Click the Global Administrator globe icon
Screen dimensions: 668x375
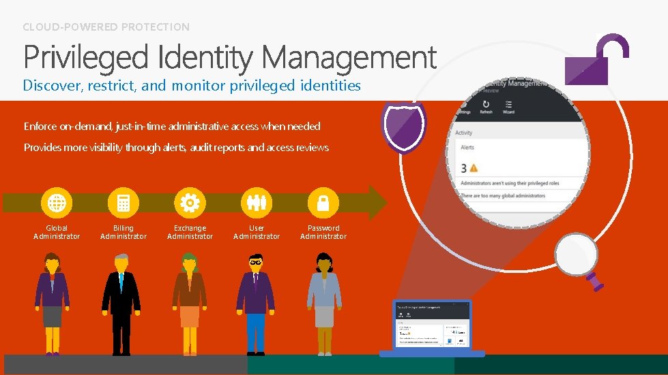57,203
